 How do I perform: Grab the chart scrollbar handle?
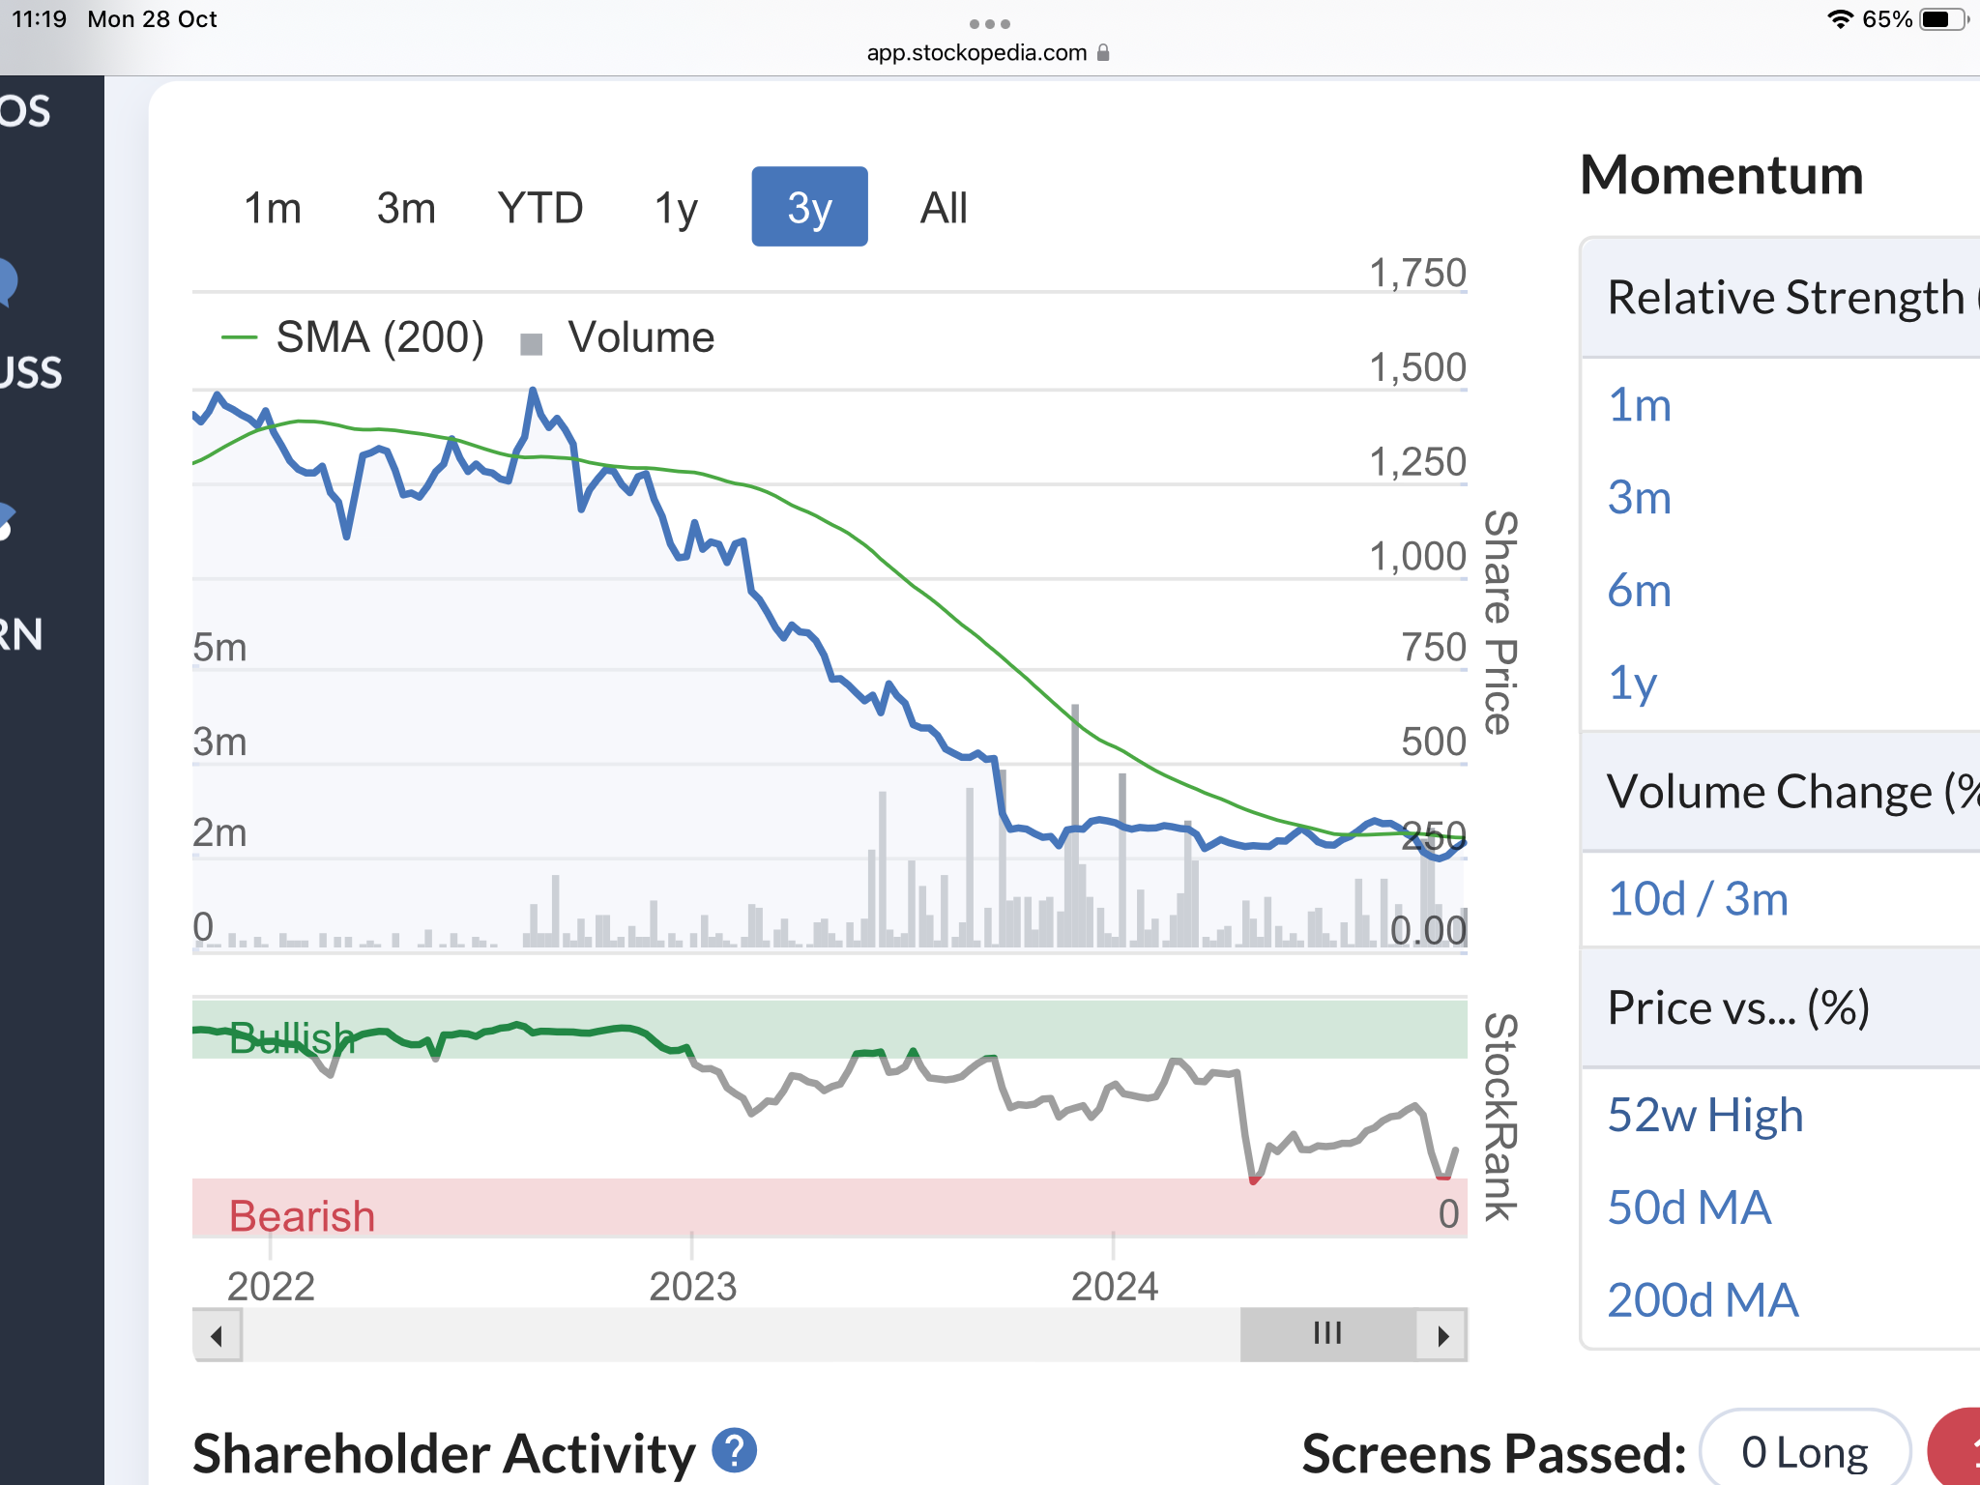tap(1328, 1335)
